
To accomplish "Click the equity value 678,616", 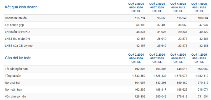I will point(182,97).
